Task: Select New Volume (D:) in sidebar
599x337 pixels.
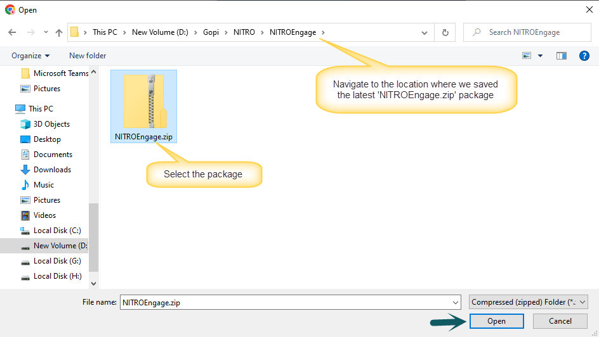Action: (44, 246)
